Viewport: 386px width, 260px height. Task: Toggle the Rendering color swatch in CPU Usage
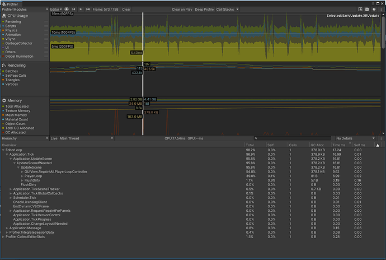(3, 22)
